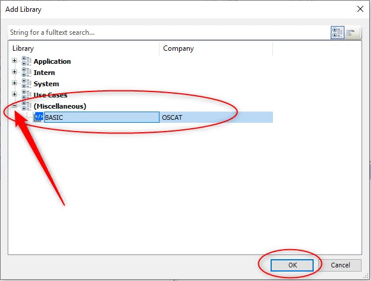Expand the System library category
The width and height of the screenshot is (371, 281).
[x=14, y=83]
